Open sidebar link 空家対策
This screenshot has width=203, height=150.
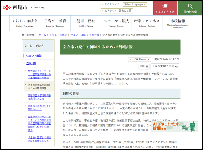31,63
